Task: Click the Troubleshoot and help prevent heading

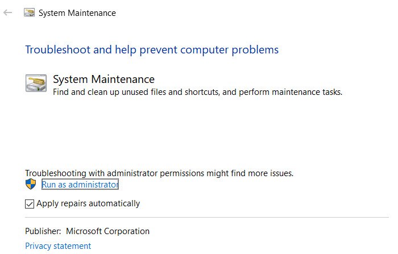Action: [152, 50]
